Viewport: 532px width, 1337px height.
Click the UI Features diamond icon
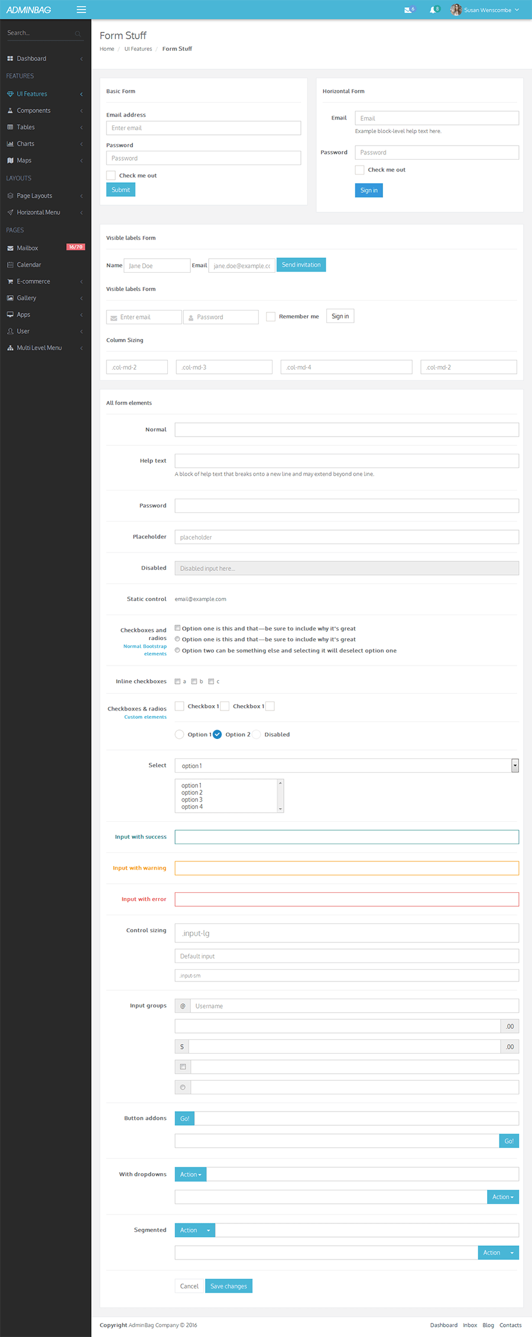point(10,94)
